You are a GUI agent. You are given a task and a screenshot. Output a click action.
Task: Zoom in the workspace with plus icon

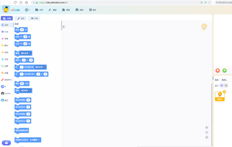click(207, 128)
